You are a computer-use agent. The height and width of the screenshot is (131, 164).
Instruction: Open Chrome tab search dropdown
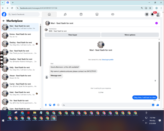click(3, 3)
